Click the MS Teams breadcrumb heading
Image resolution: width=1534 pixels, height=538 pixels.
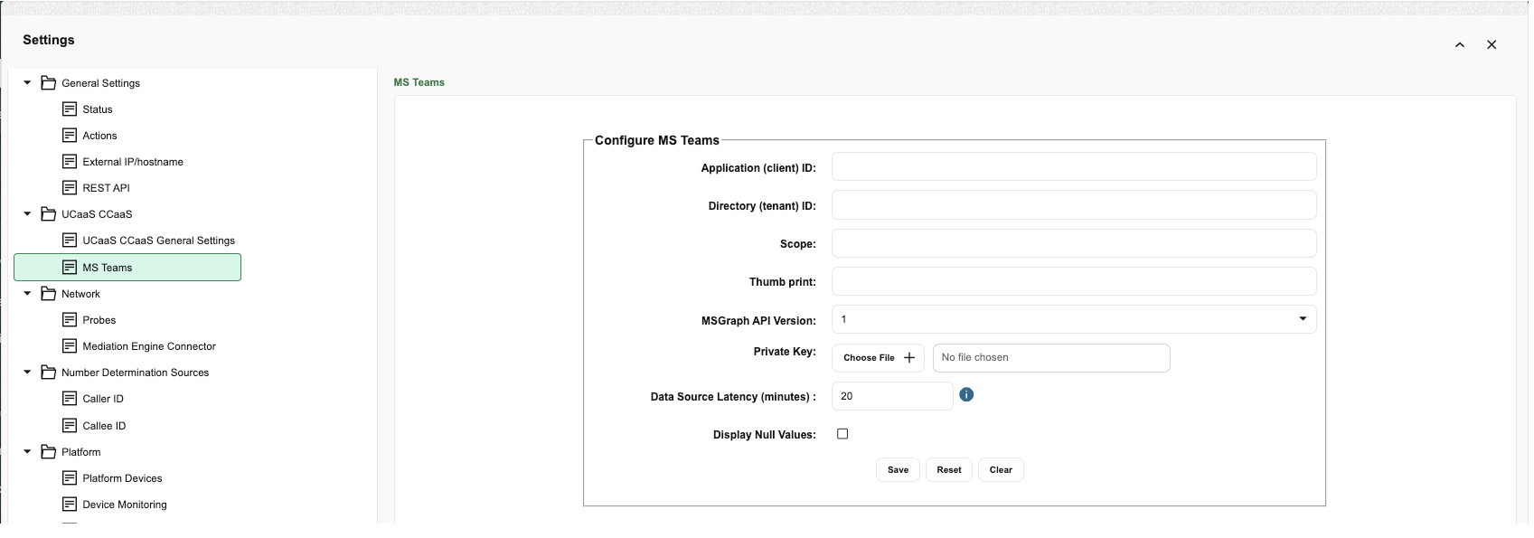[x=419, y=82]
